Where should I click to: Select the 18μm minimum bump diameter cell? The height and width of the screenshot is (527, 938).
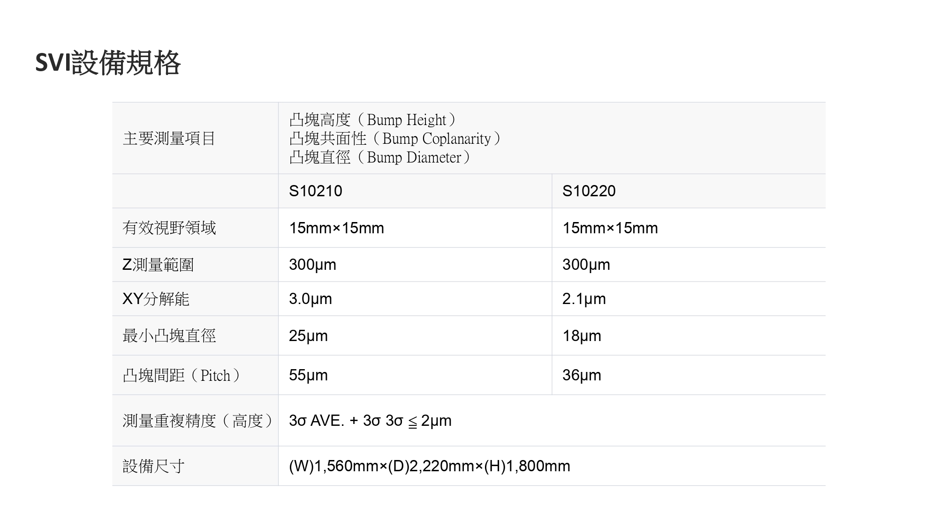pos(582,336)
